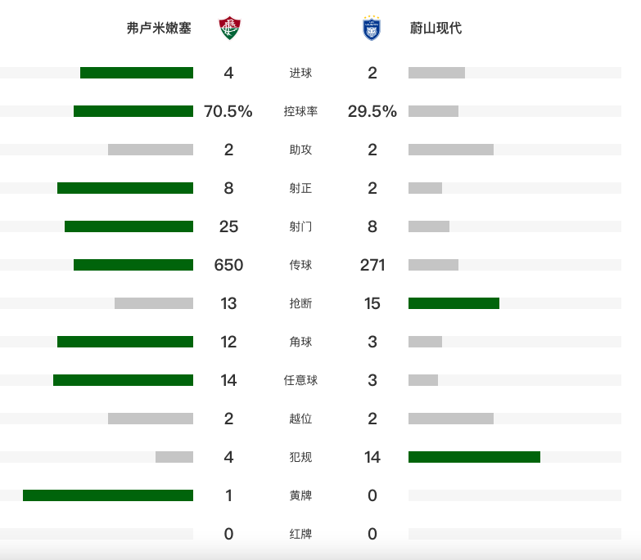Select the 进球 stat label

pyautogui.click(x=300, y=73)
